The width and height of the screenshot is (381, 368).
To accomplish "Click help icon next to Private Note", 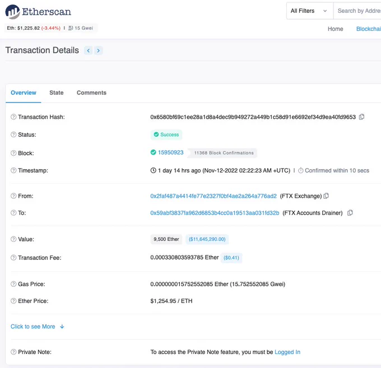I will (13, 352).
